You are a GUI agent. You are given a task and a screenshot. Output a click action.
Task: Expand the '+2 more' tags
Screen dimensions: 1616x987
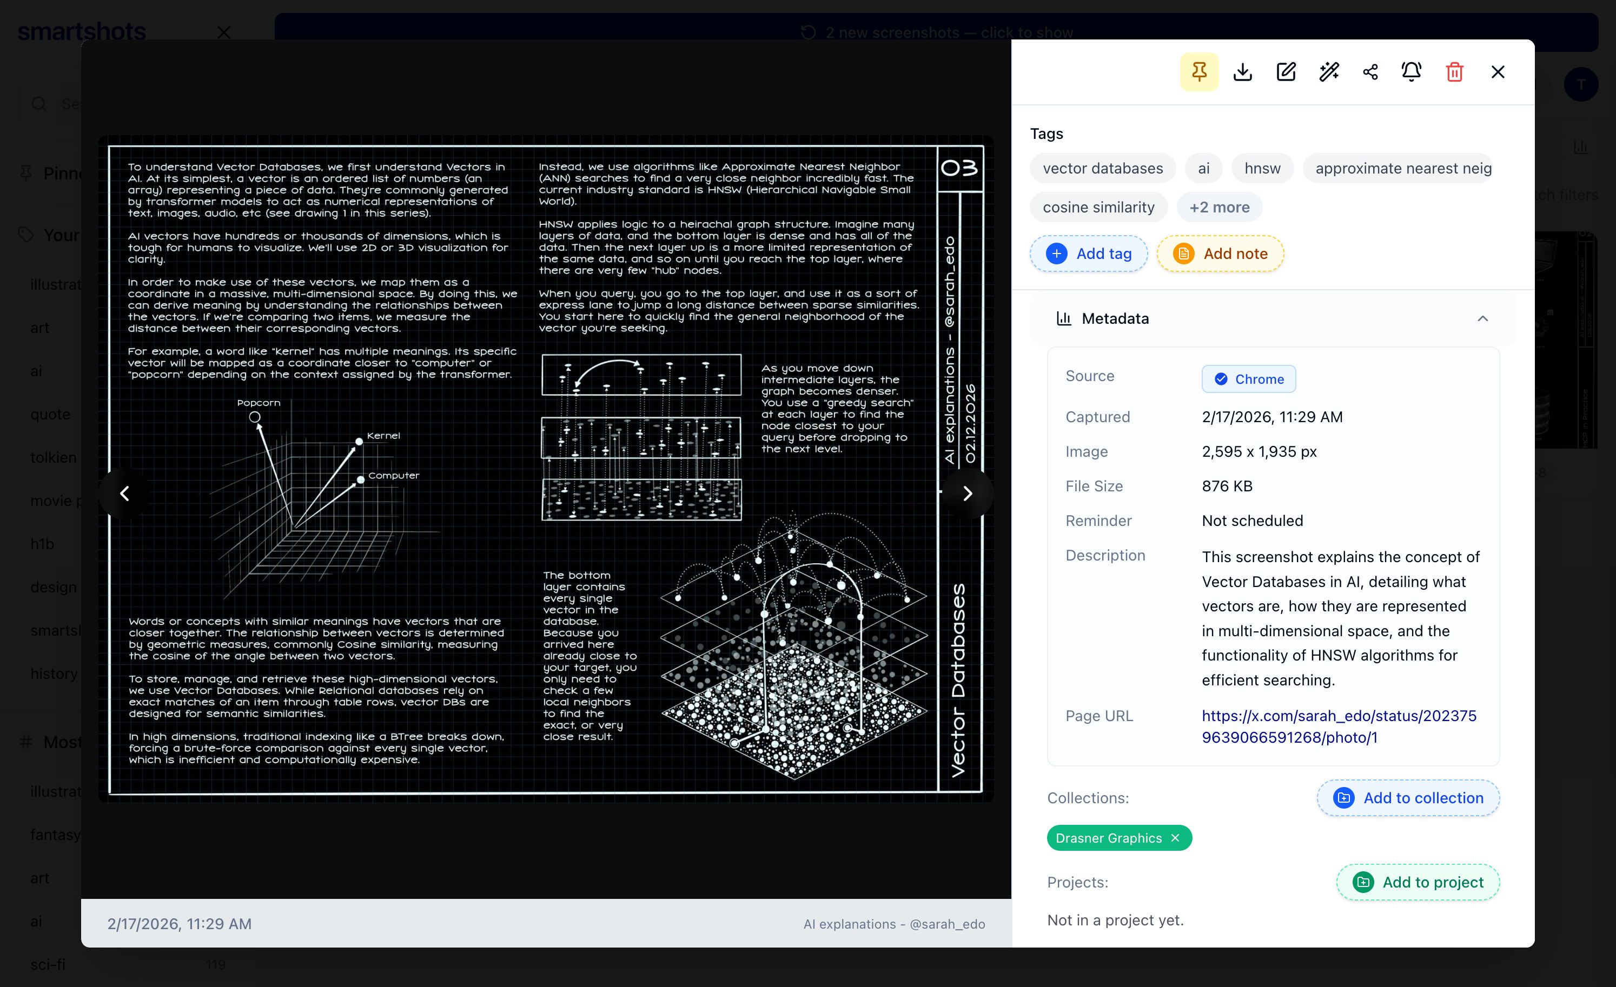(x=1219, y=207)
